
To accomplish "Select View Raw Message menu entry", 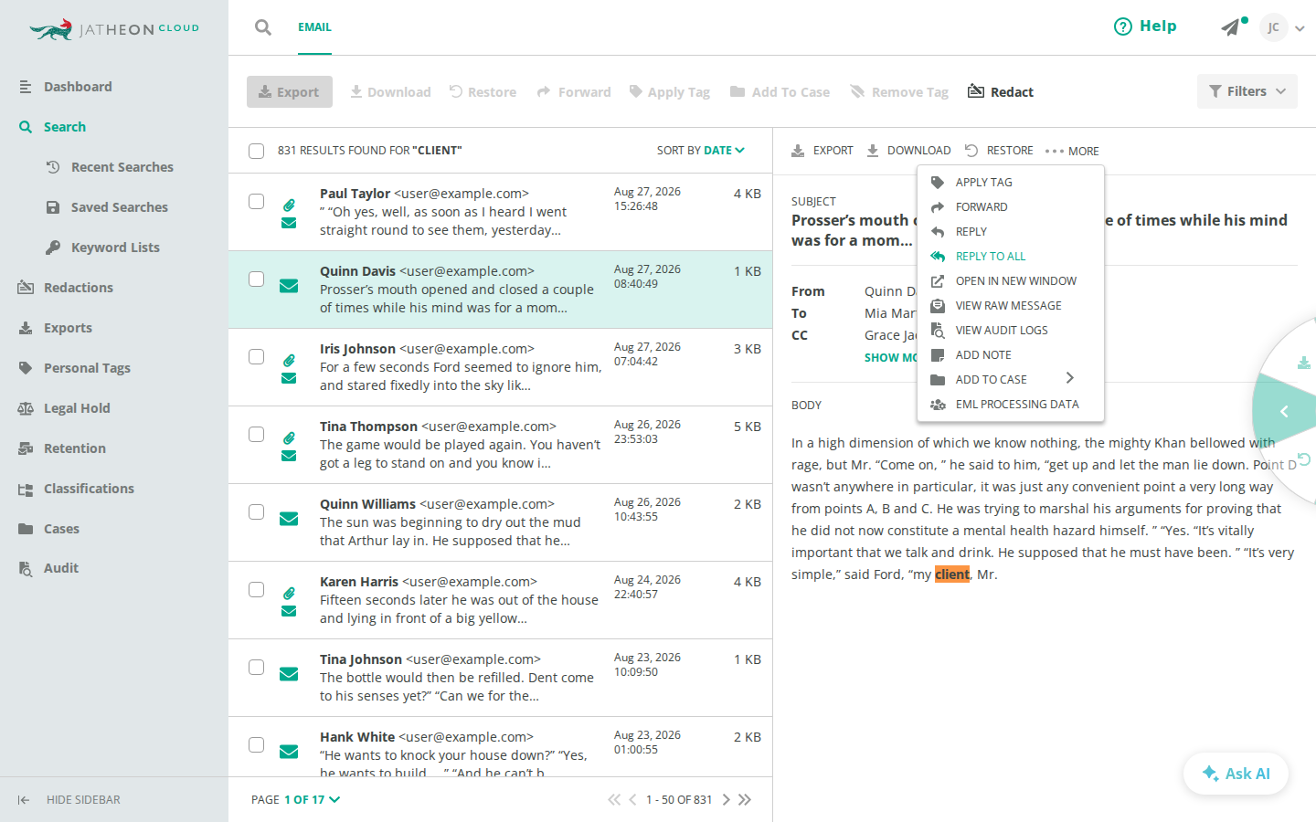I will pyautogui.click(x=1011, y=306).
